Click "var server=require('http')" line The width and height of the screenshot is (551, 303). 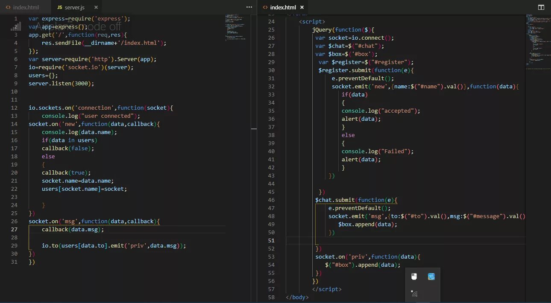(92, 59)
